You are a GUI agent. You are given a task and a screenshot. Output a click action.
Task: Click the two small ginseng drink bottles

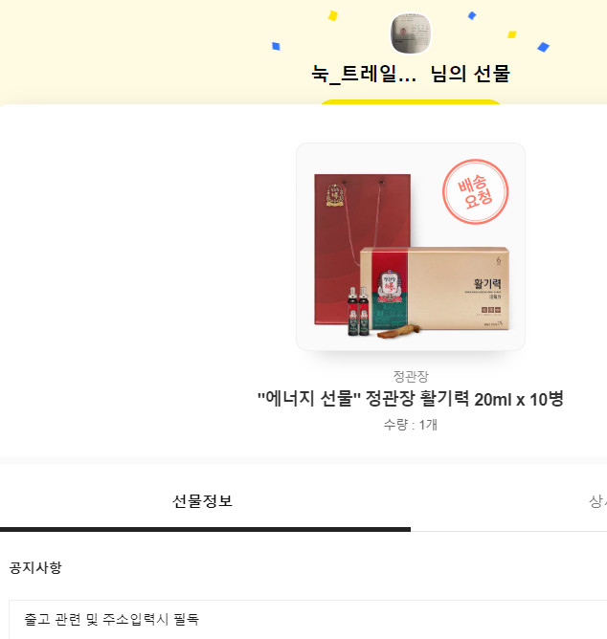click(x=358, y=311)
